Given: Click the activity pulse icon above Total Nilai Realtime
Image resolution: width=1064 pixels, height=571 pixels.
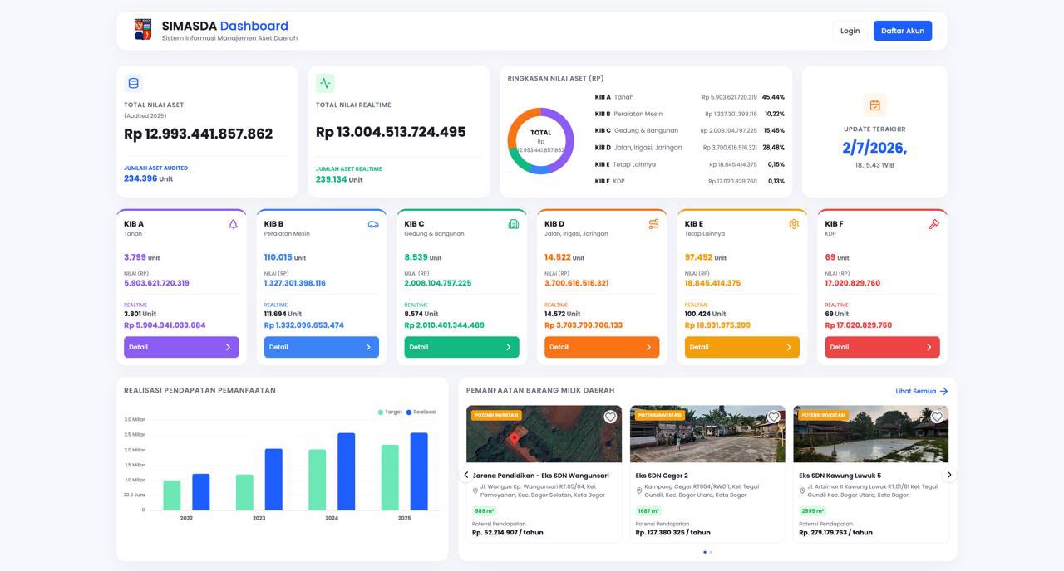Looking at the screenshot, I should pos(325,83).
